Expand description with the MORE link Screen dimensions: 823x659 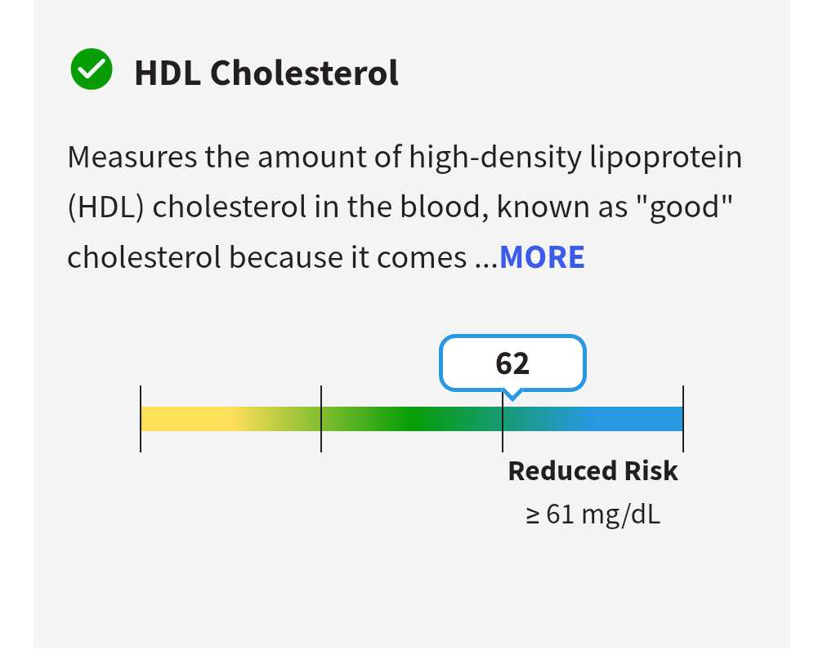click(542, 257)
